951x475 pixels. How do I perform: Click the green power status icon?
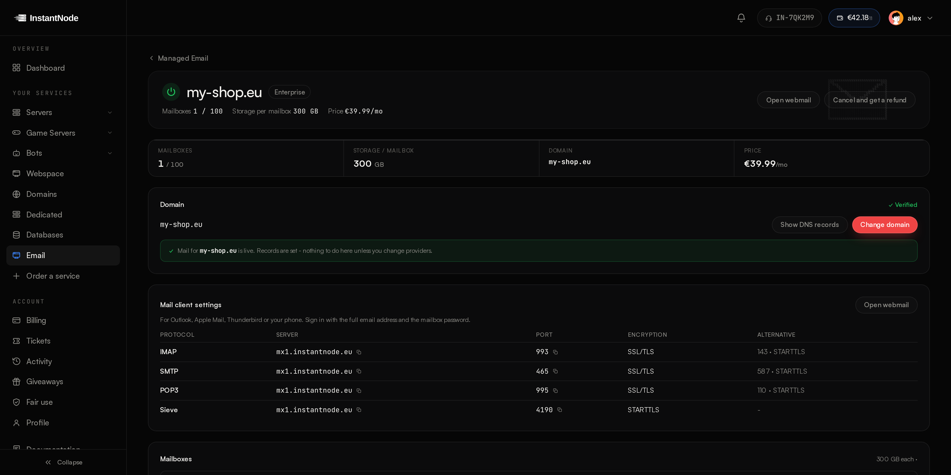tap(171, 92)
